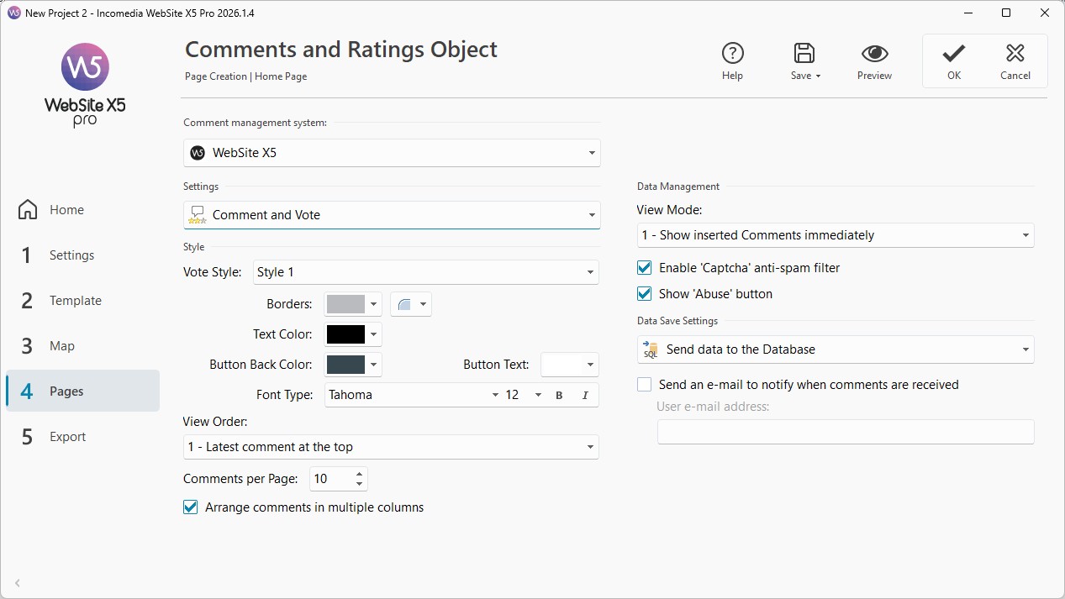Toggle bold font style button

(559, 395)
